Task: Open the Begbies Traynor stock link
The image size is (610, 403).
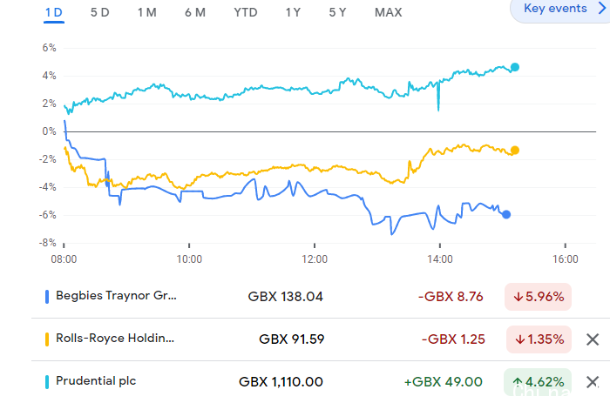Action: tap(116, 296)
